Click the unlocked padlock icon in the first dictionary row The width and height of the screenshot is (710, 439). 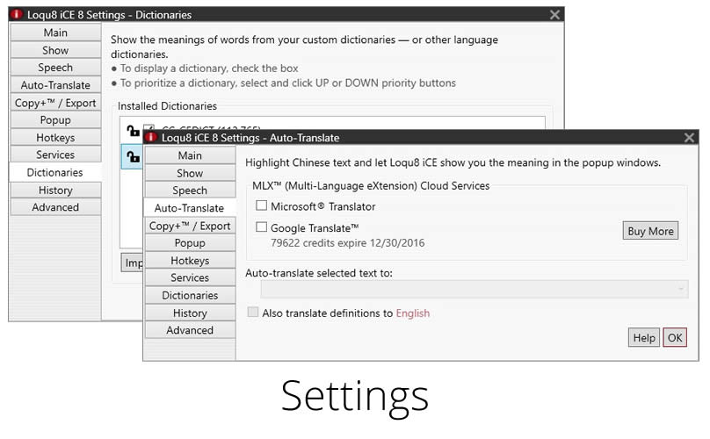tap(133, 131)
